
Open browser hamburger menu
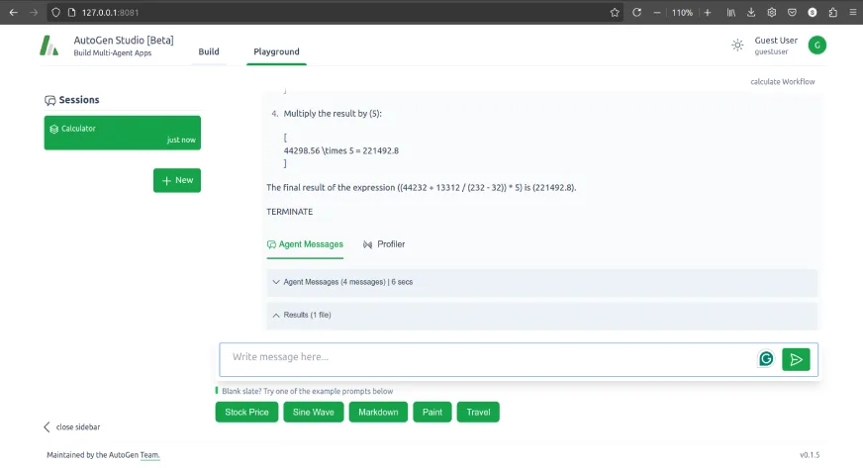[x=852, y=12]
